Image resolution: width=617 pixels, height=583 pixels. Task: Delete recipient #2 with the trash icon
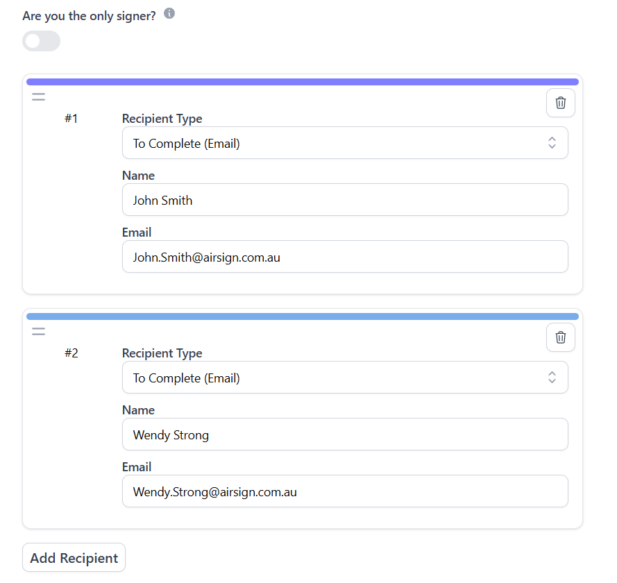(561, 338)
